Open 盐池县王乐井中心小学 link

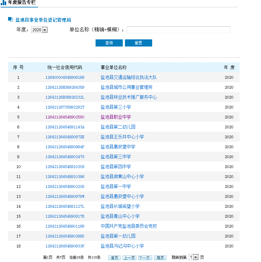[x=122, y=137]
